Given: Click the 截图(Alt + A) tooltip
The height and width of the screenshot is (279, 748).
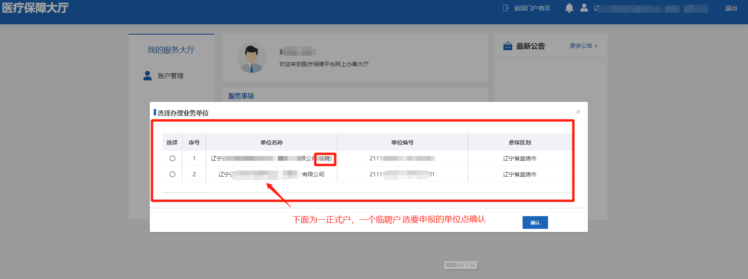Looking at the screenshot, I should (460, 265).
